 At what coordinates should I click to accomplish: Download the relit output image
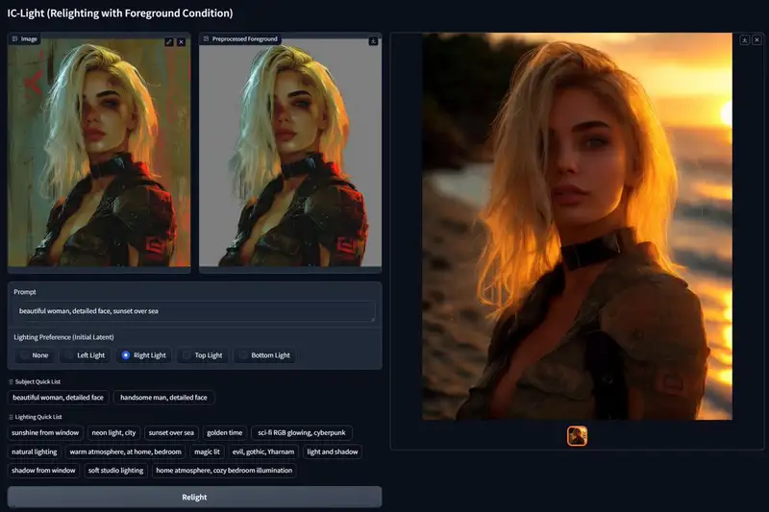tap(744, 40)
